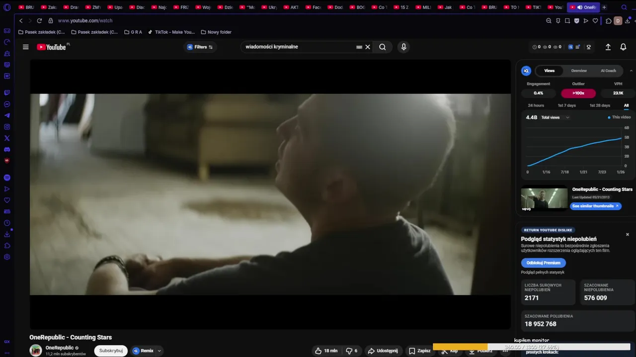Open the D profile avatar
636x357 pixels.
[x=618, y=21]
